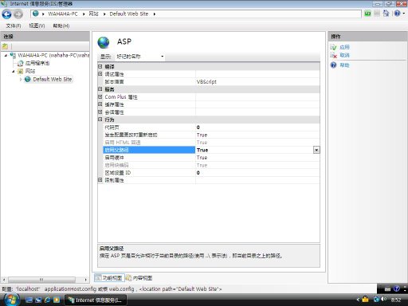Expand the 调试属性 group
The width and height of the screenshot is (408, 306).
pos(100,74)
